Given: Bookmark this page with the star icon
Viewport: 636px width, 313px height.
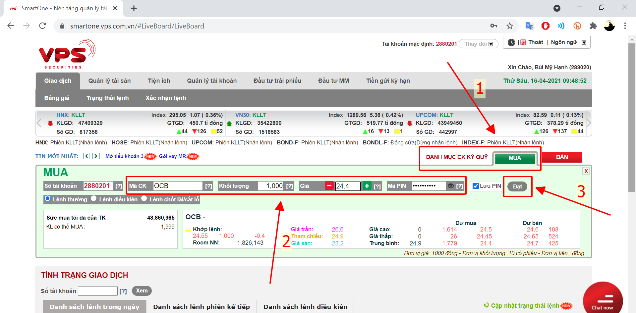Looking at the screenshot, I should 510,26.
